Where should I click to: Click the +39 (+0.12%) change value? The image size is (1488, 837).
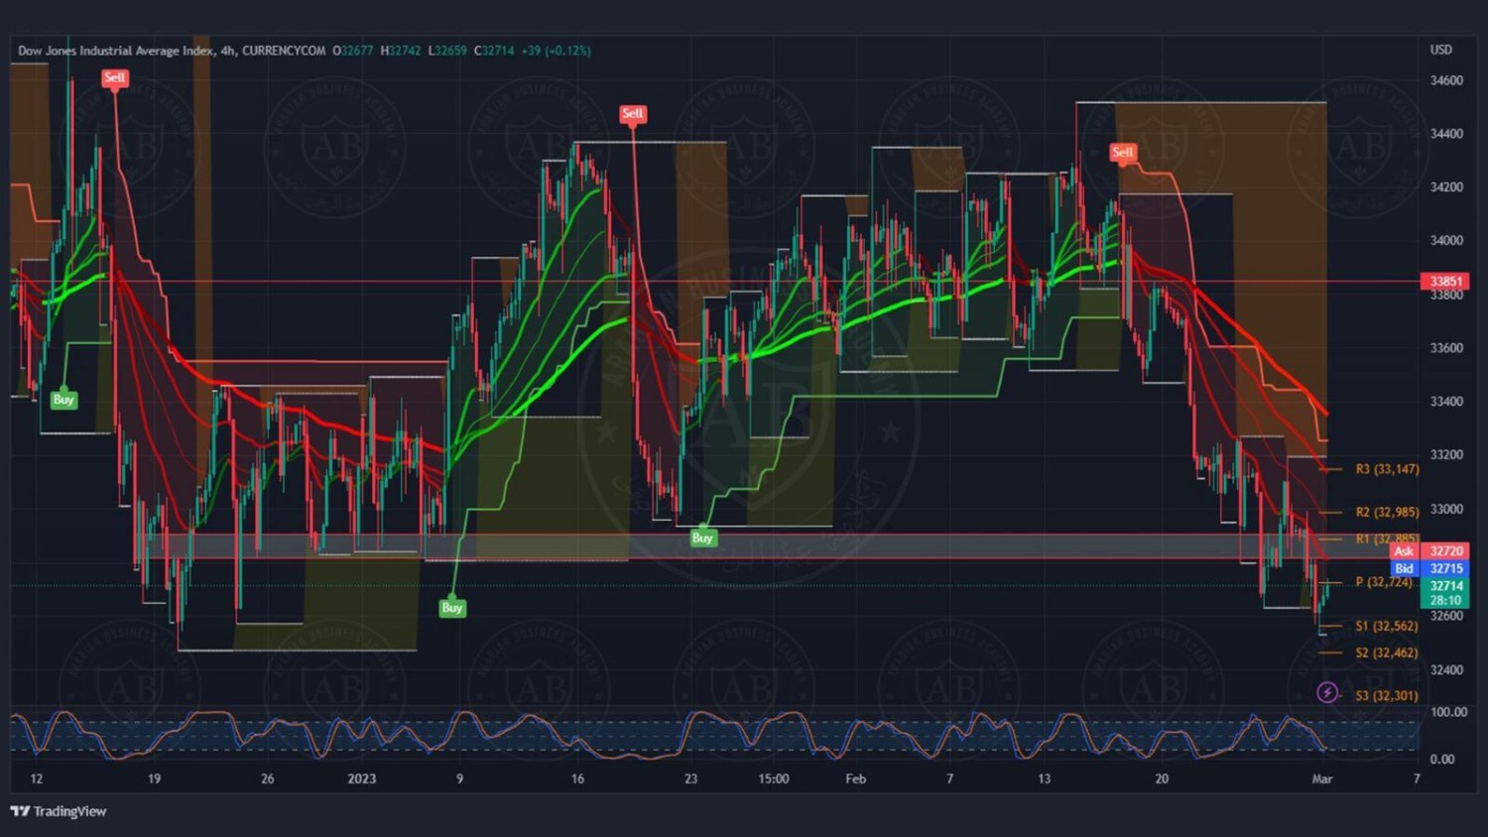(556, 51)
